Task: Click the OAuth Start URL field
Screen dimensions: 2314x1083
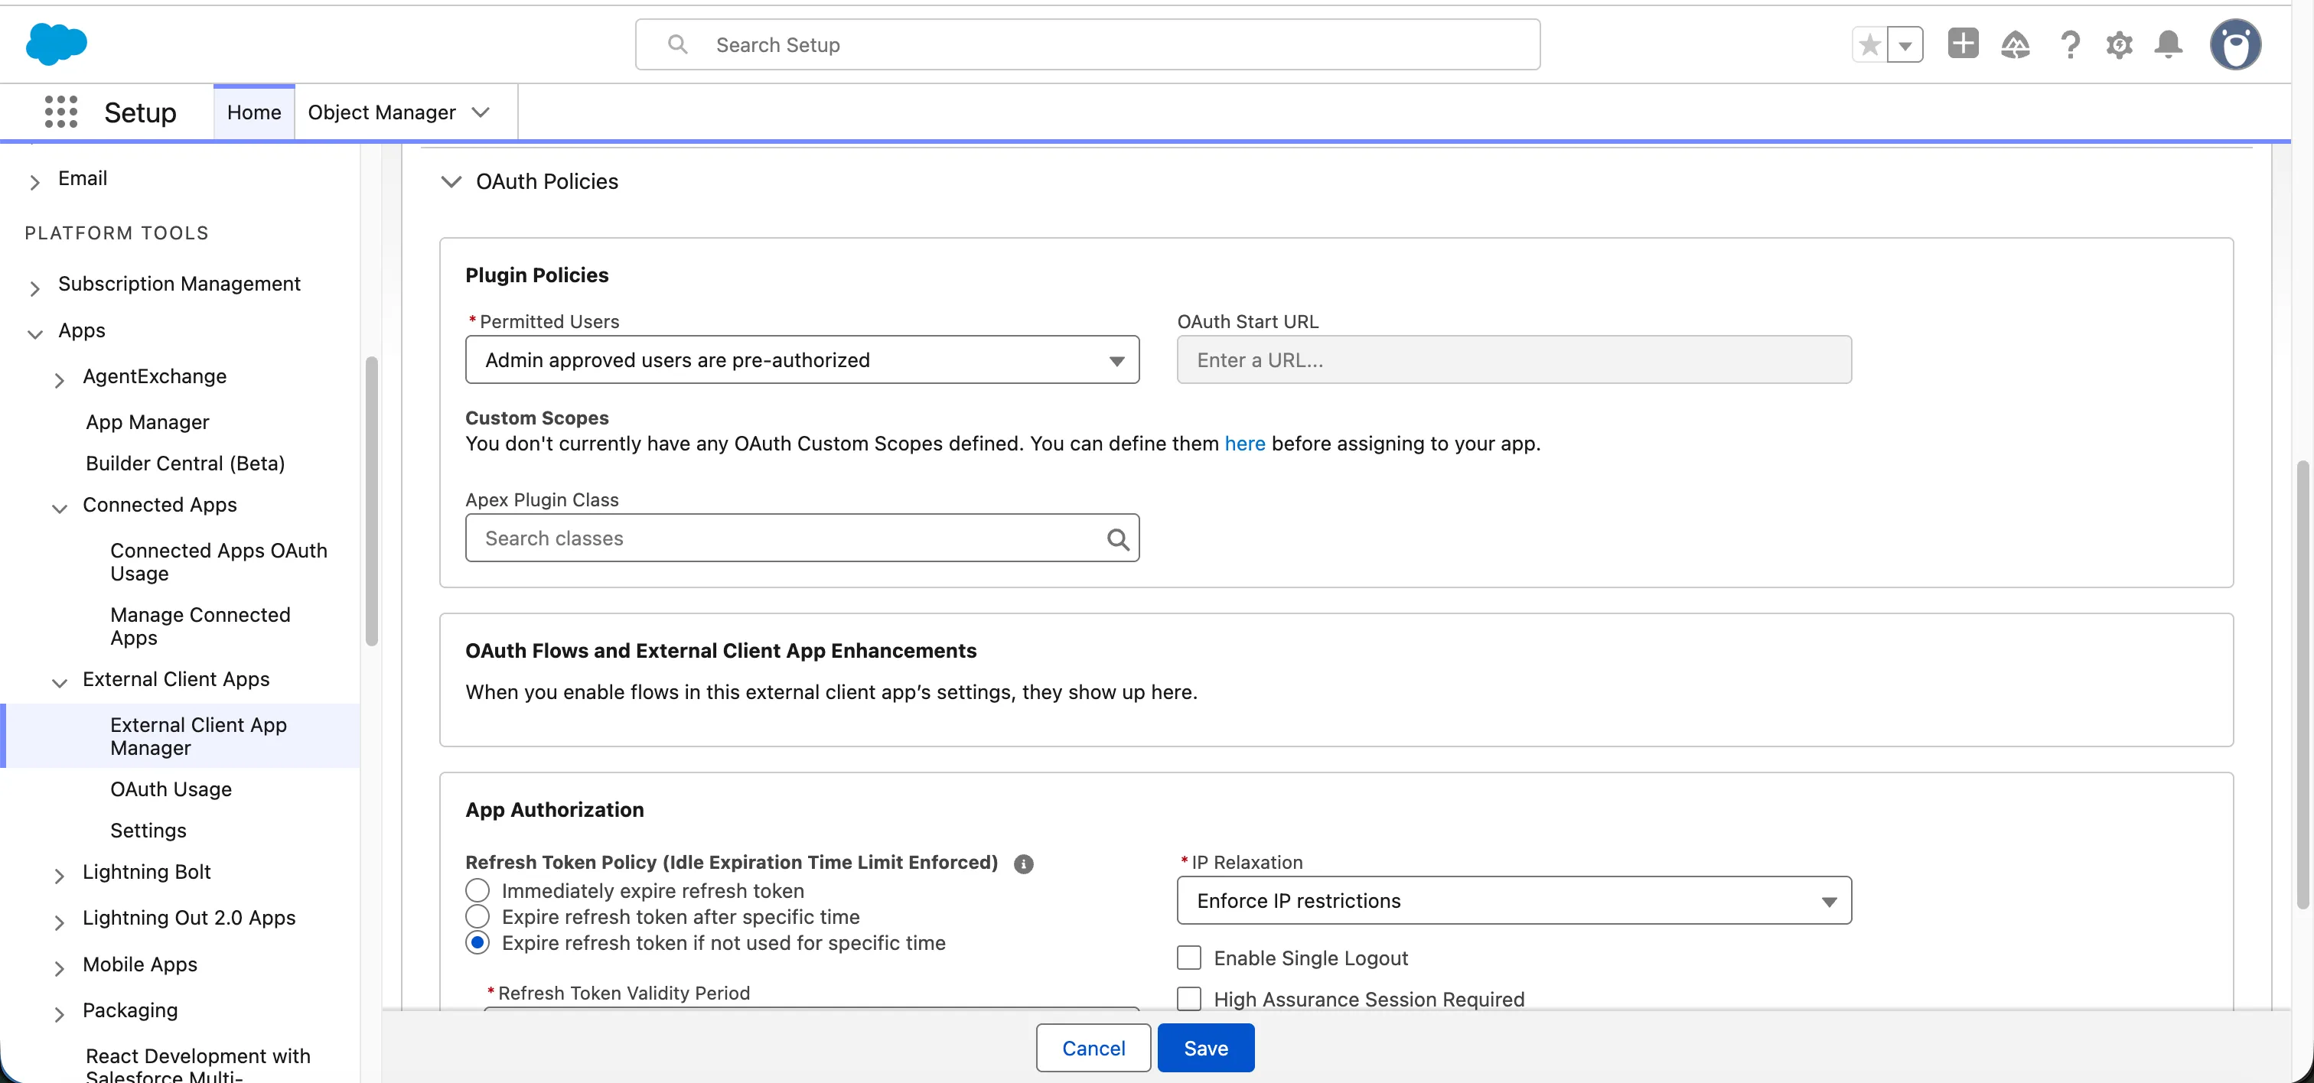Action: click(x=1514, y=360)
